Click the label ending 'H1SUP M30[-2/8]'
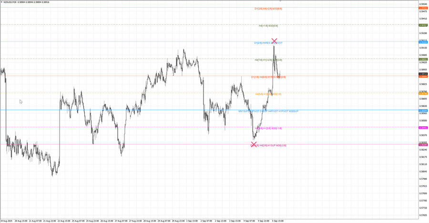429x223 pixels. coord(268,145)
